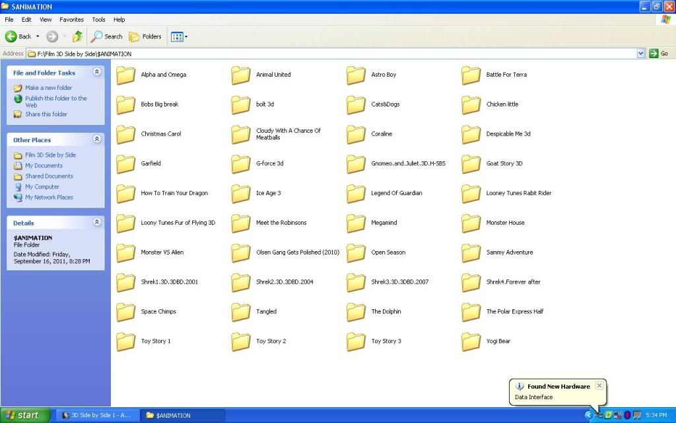Click Make a new folder link
676x423 pixels.
(x=48, y=88)
